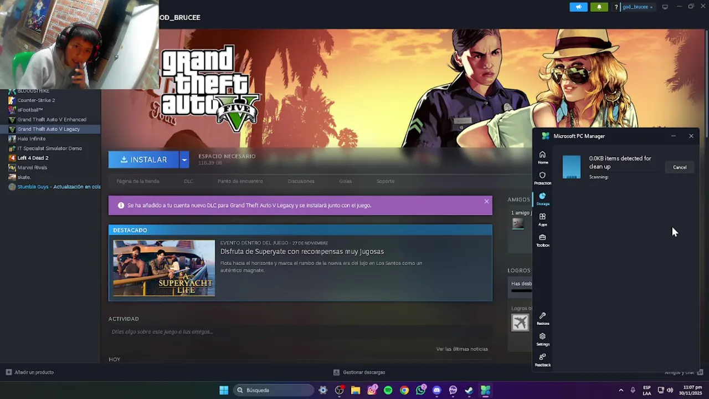Click the airplane achievement thumbnail

[520, 323]
